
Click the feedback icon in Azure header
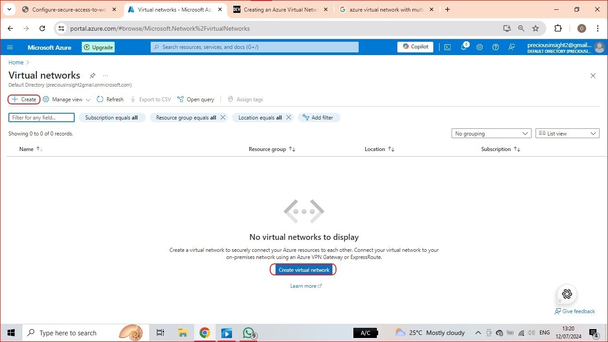tap(512, 48)
